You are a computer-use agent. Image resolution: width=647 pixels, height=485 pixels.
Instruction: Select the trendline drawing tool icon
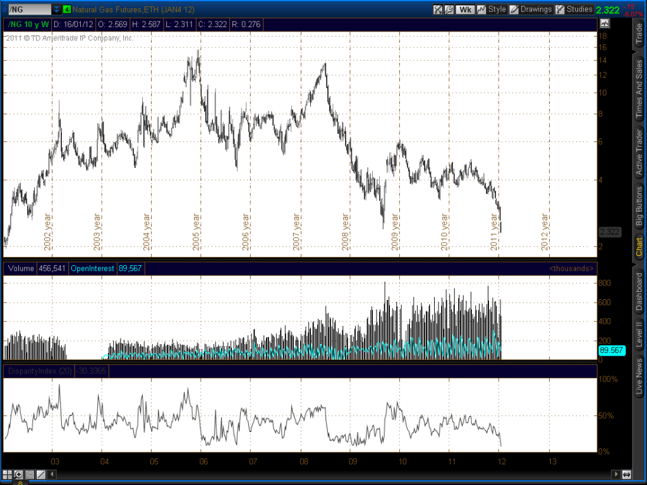click(41, 474)
